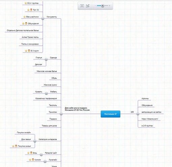Screen dimensions: 172x167
Task: Collapse the Ретаргет сайт branch
Action: (x=41, y=155)
